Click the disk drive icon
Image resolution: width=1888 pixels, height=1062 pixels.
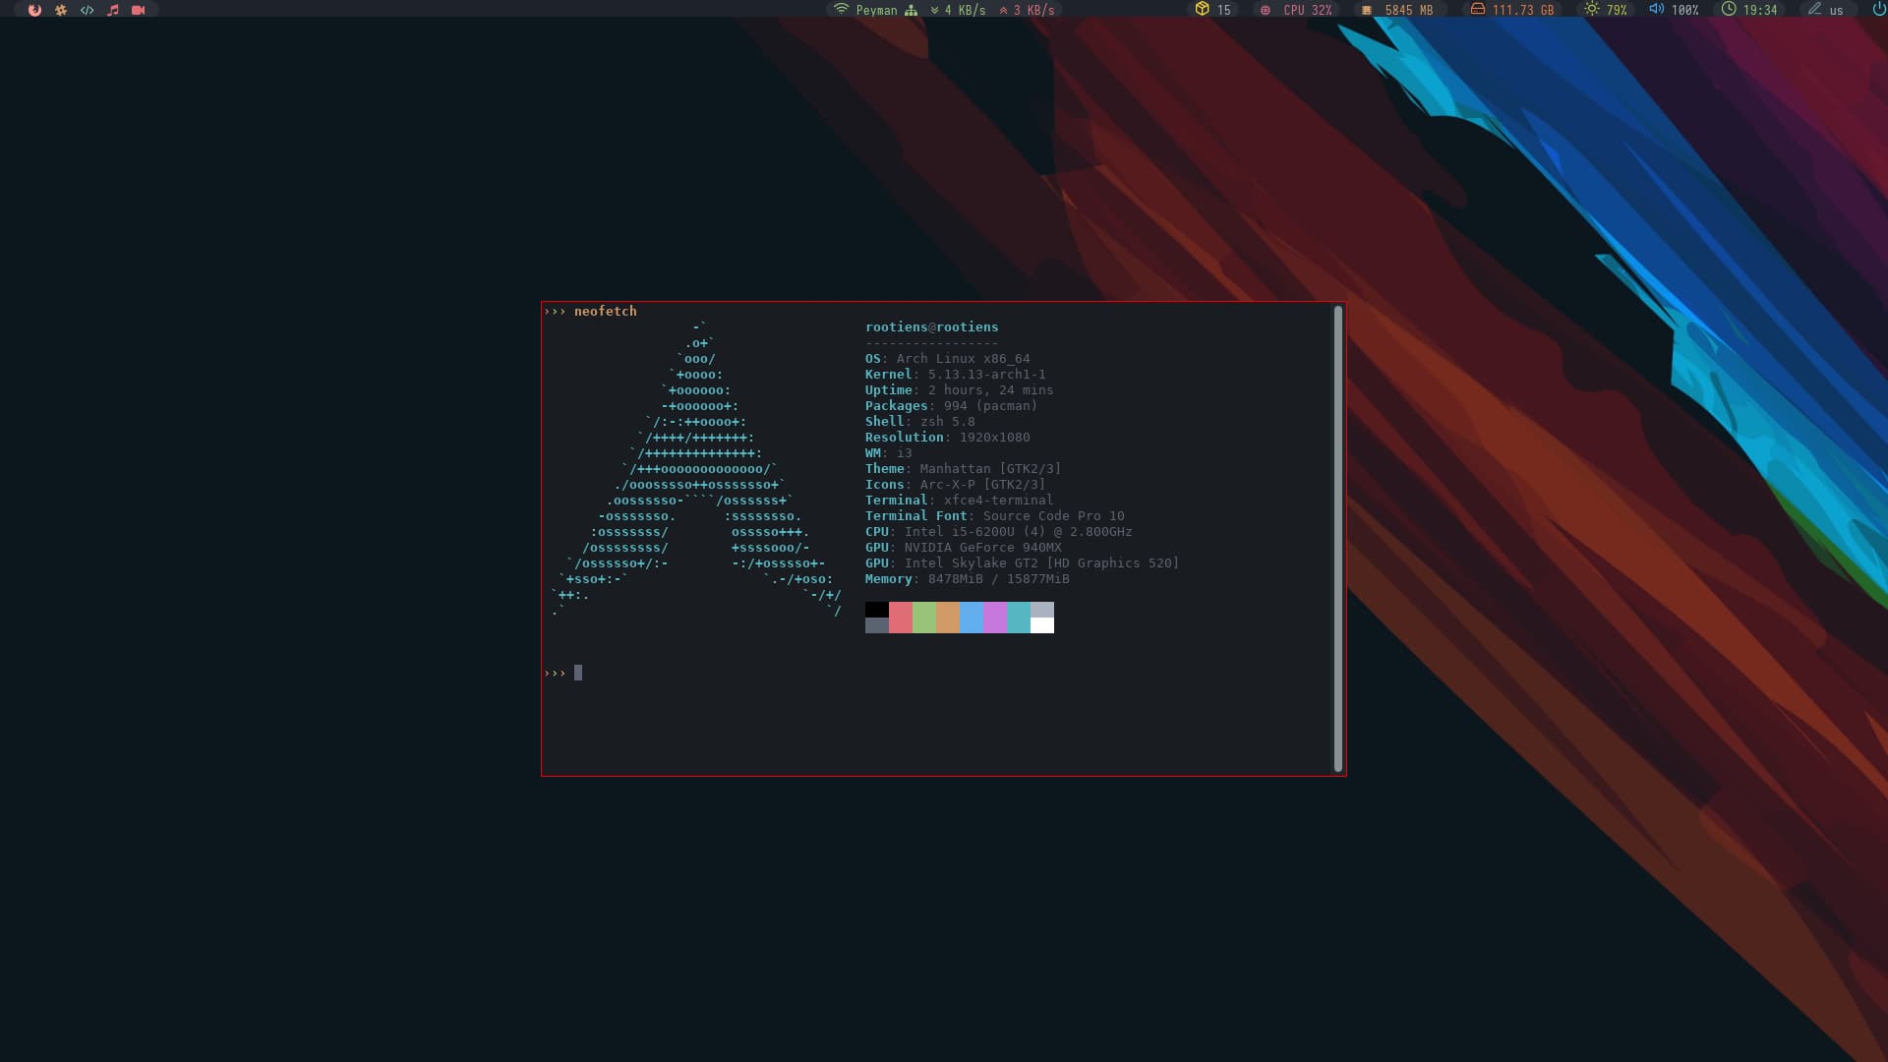pyautogui.click(x=1477, y=9)
